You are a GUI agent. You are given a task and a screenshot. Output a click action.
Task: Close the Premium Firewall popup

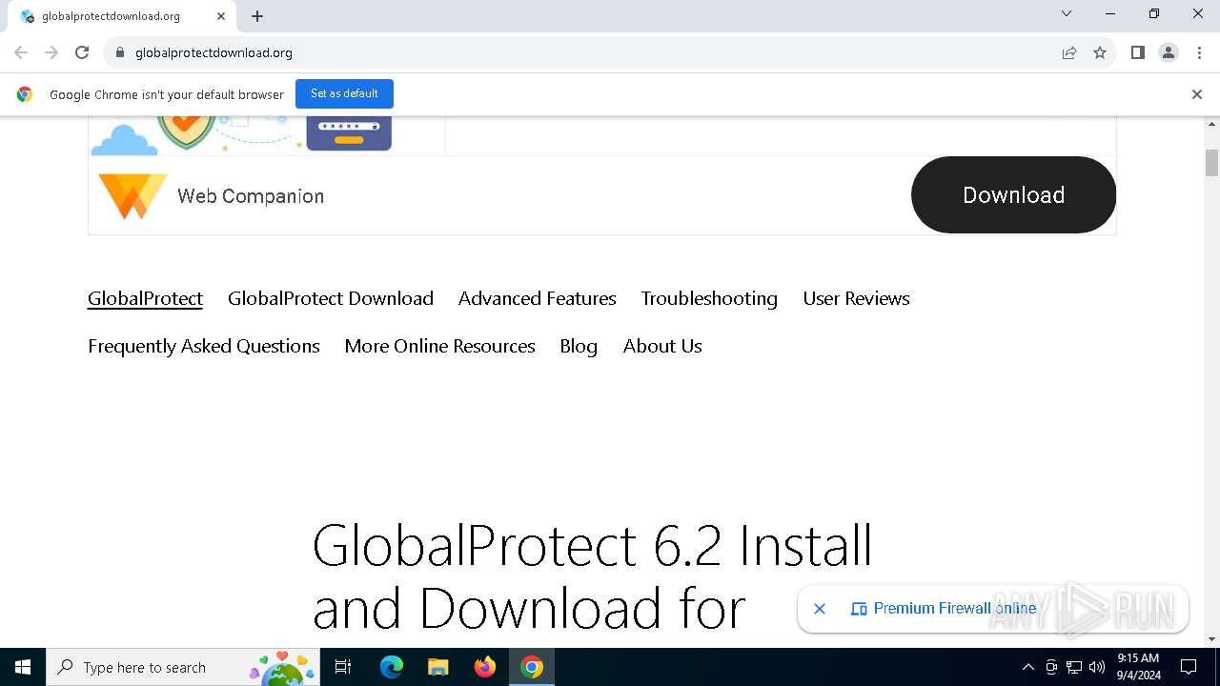click(x=820, y=608)
